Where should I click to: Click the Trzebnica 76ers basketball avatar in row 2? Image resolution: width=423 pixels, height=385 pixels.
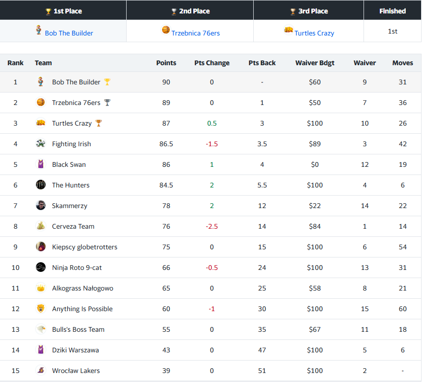click(x=40, y=103)
